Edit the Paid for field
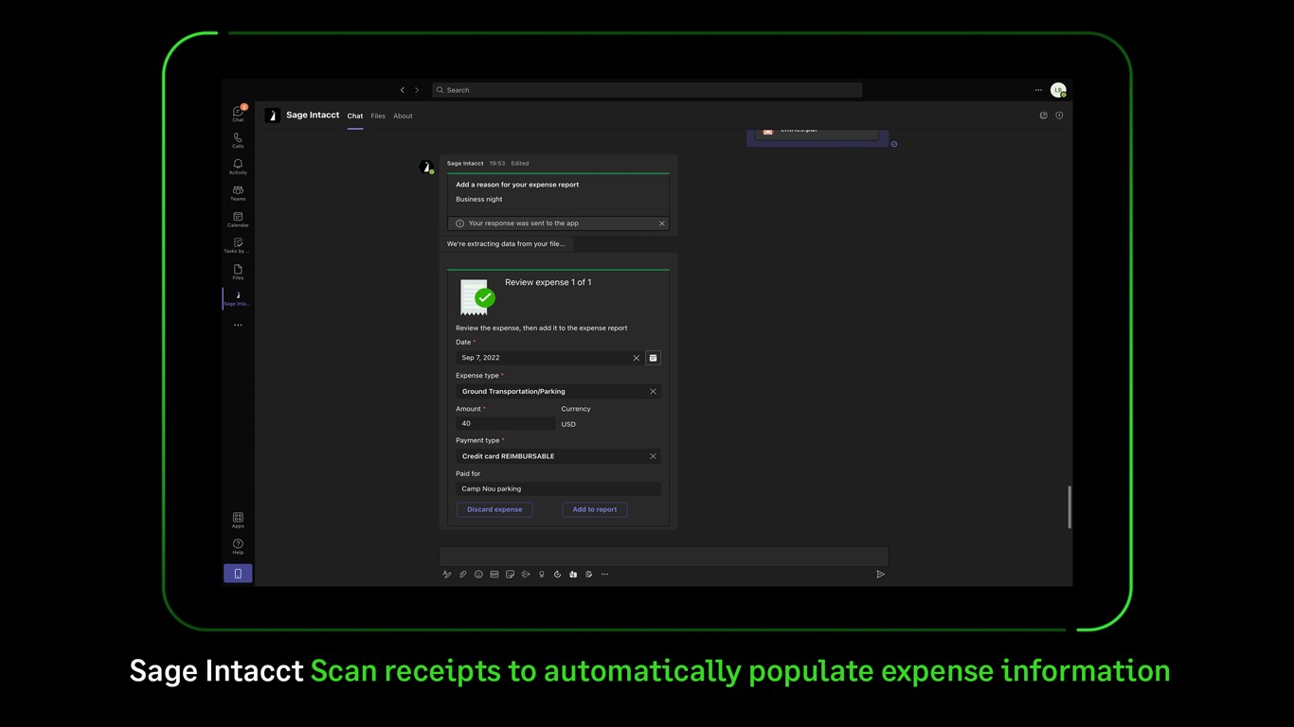The height and width of the screenshot is (727, 1294). click(x=558, y=488)
